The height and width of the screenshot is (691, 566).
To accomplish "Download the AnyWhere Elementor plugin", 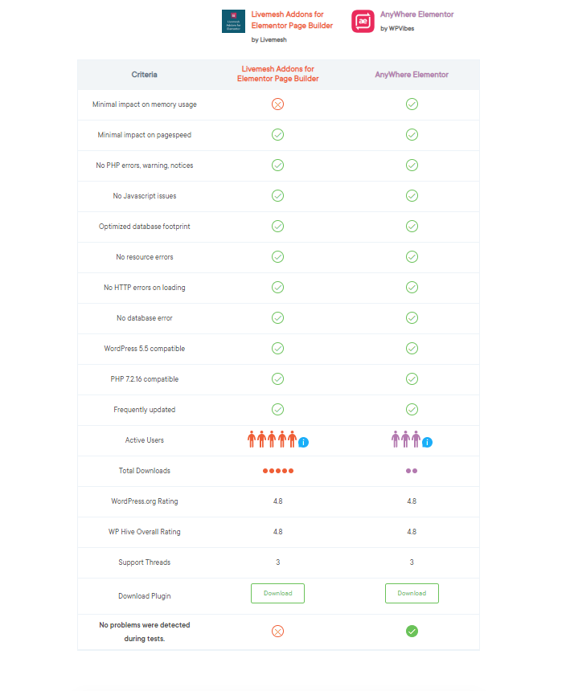I will 412,594.
